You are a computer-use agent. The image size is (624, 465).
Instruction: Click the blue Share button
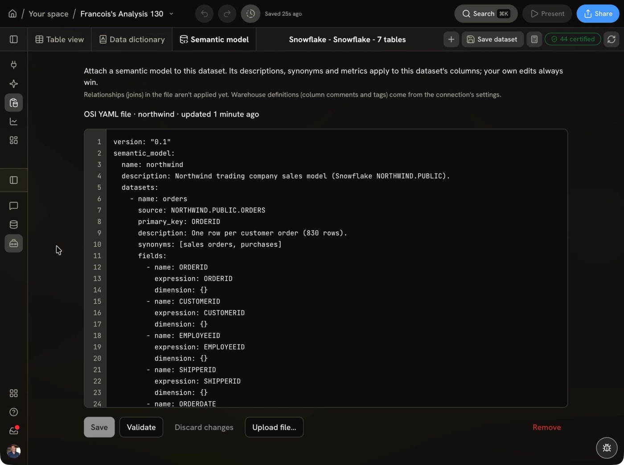click(598, 14)
